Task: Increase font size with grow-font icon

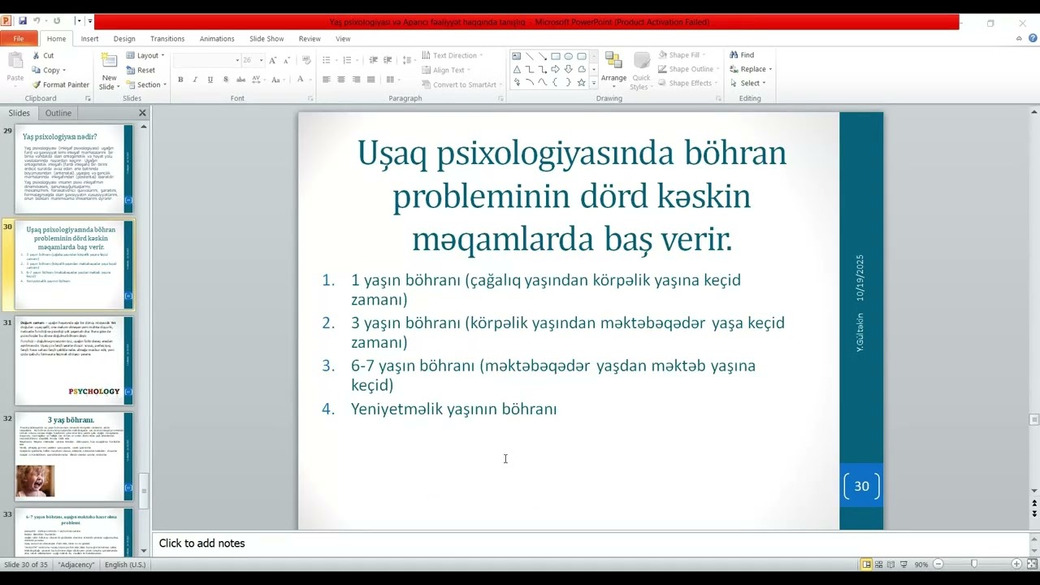Action: (x=273, y=60)
